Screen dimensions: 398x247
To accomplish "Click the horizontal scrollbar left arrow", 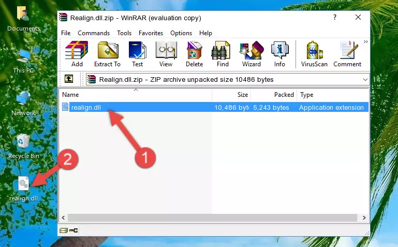I will tap(63, 218).
